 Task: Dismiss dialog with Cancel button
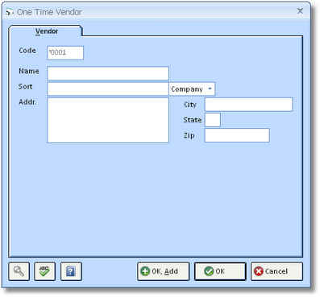(x=276, y=271)
